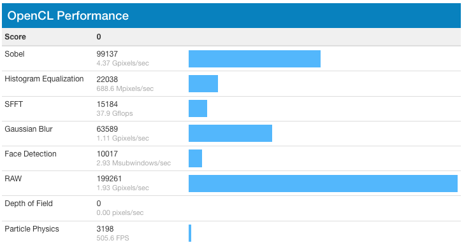The image size is (464, 250).
Task: Click the Depth of Field label
Action: coord(29,204)
